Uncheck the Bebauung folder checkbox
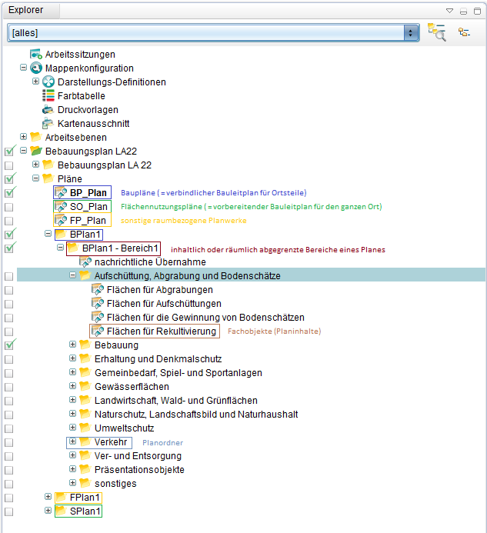Image resolution: width=487 pixels, height=533 pixels. tap(9, 345)
